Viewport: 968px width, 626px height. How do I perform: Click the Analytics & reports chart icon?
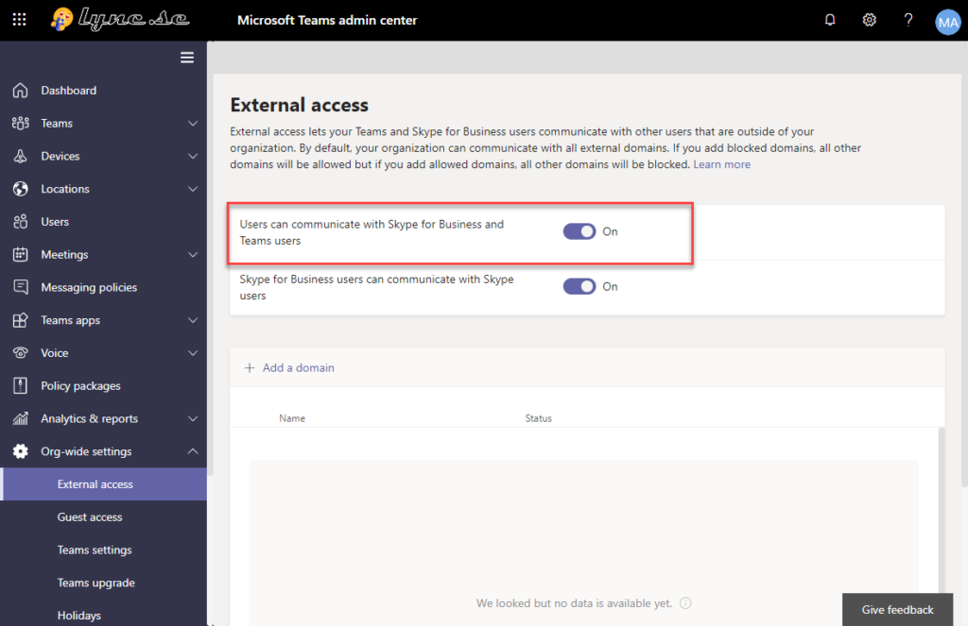(21, 418)
